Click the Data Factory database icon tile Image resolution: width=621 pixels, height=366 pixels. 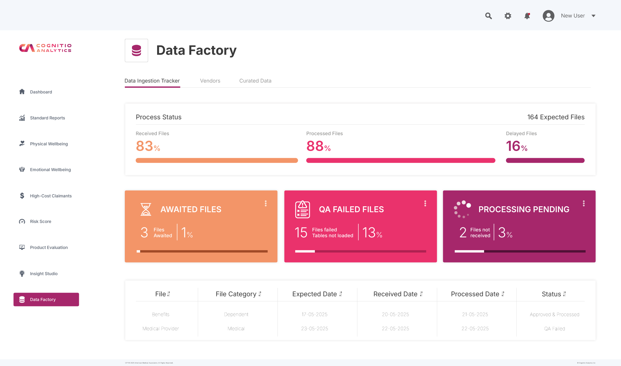tap(136, 50)
